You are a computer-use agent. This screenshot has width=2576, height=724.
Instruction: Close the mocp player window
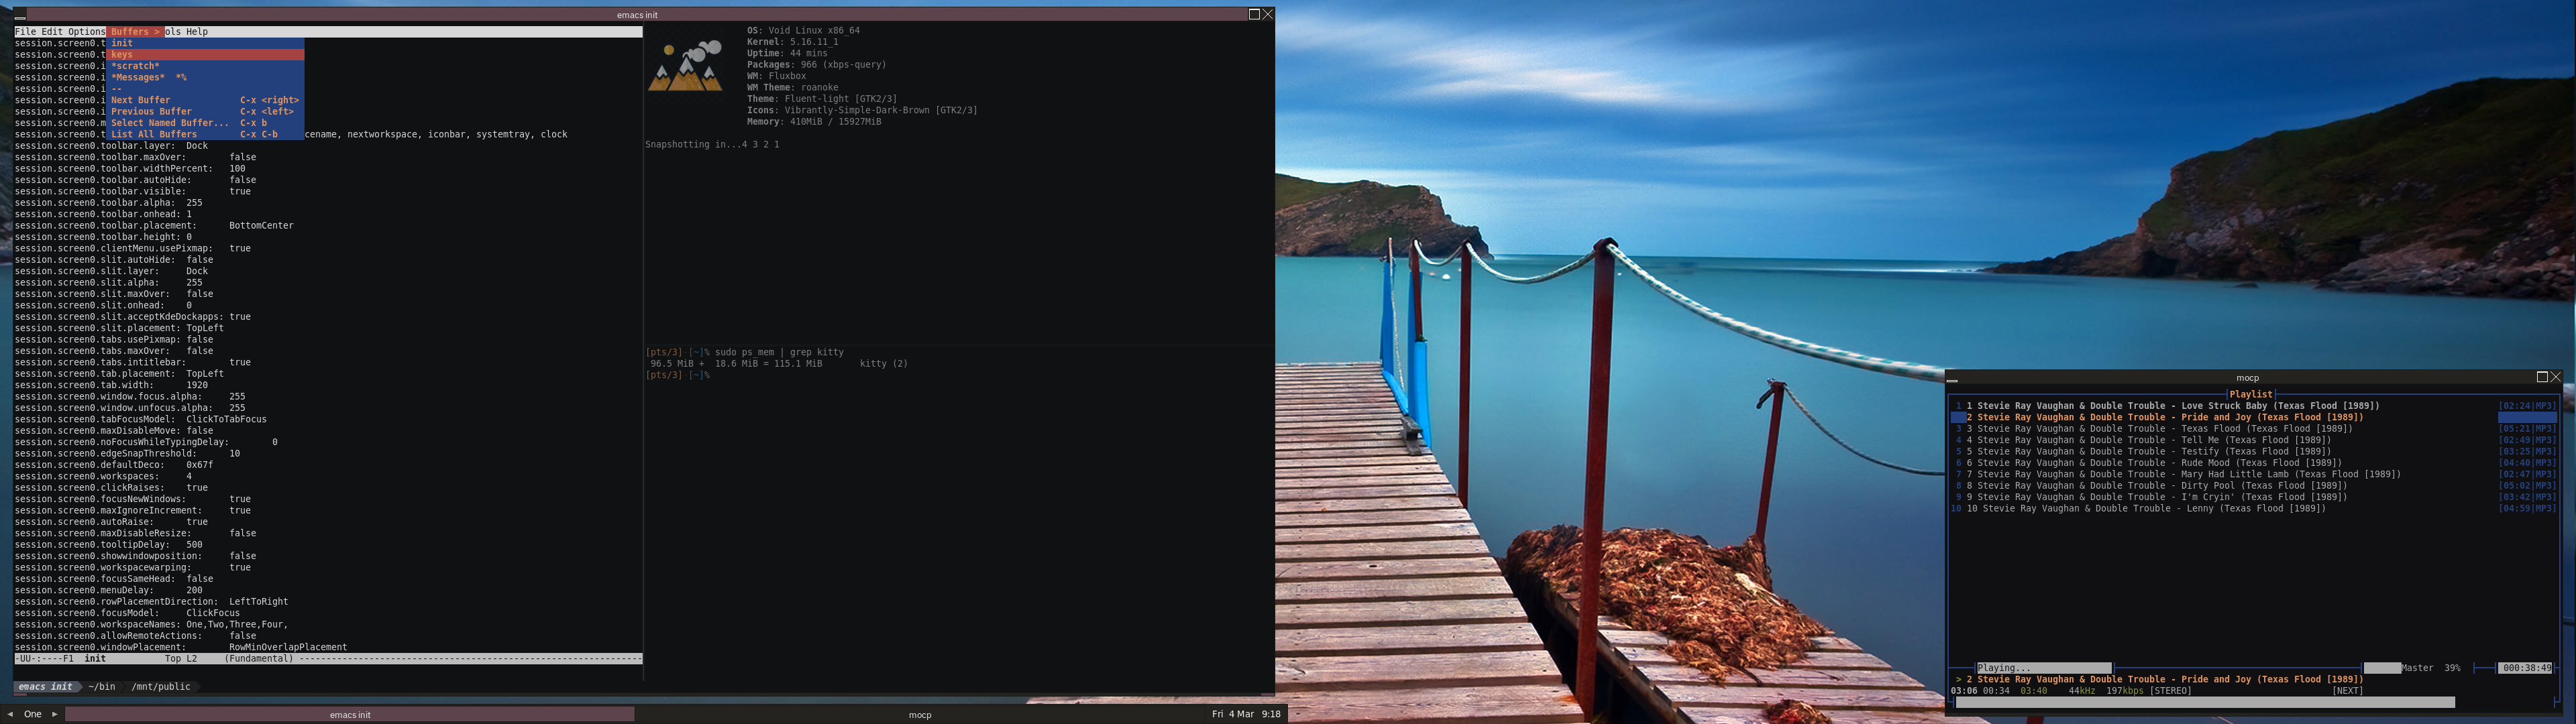click(2556, 377)
